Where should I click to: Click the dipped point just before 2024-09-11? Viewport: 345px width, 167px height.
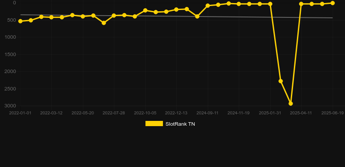coord(197,17)
